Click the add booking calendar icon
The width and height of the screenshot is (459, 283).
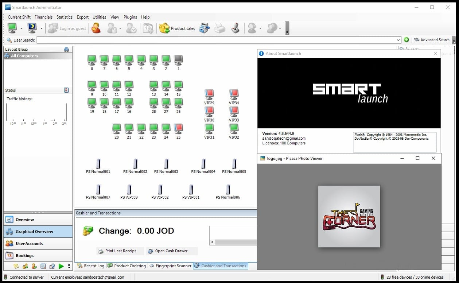click(x=148, y=28)
